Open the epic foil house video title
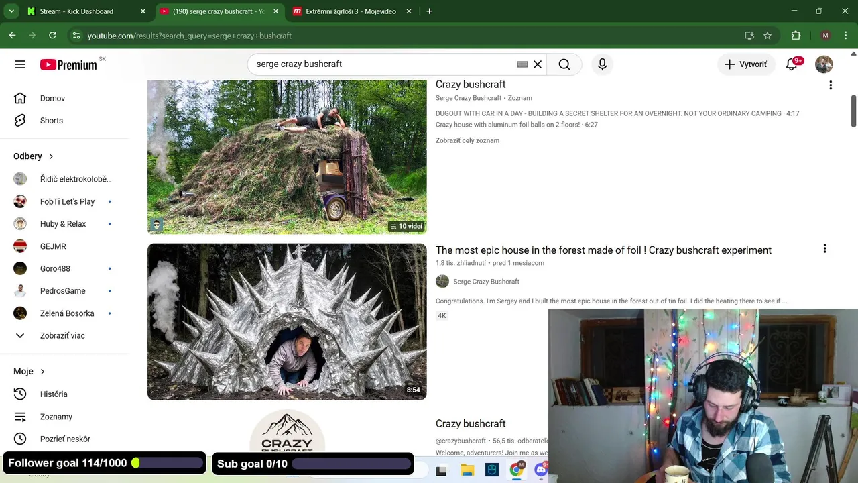This screenshot has height=483, width=858. (603, 250)
